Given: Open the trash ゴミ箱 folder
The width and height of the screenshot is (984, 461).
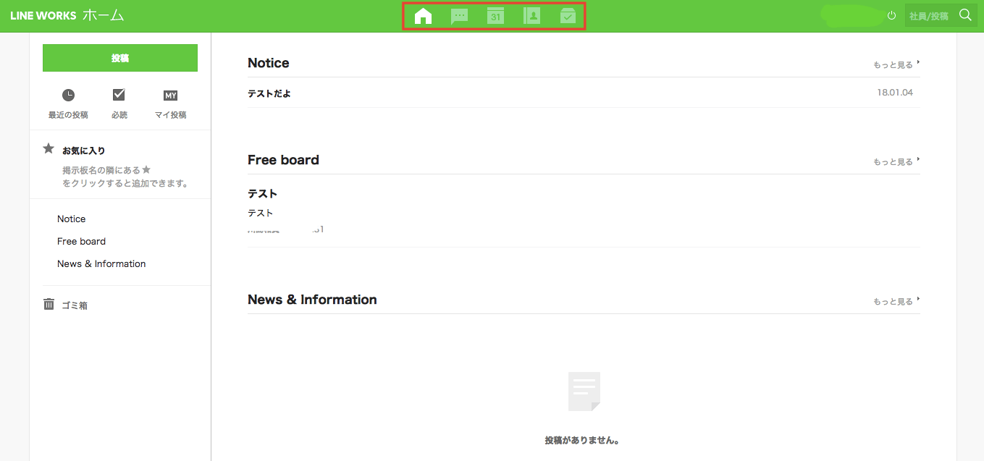Looking at the screenshot, I should pos(74,305).
